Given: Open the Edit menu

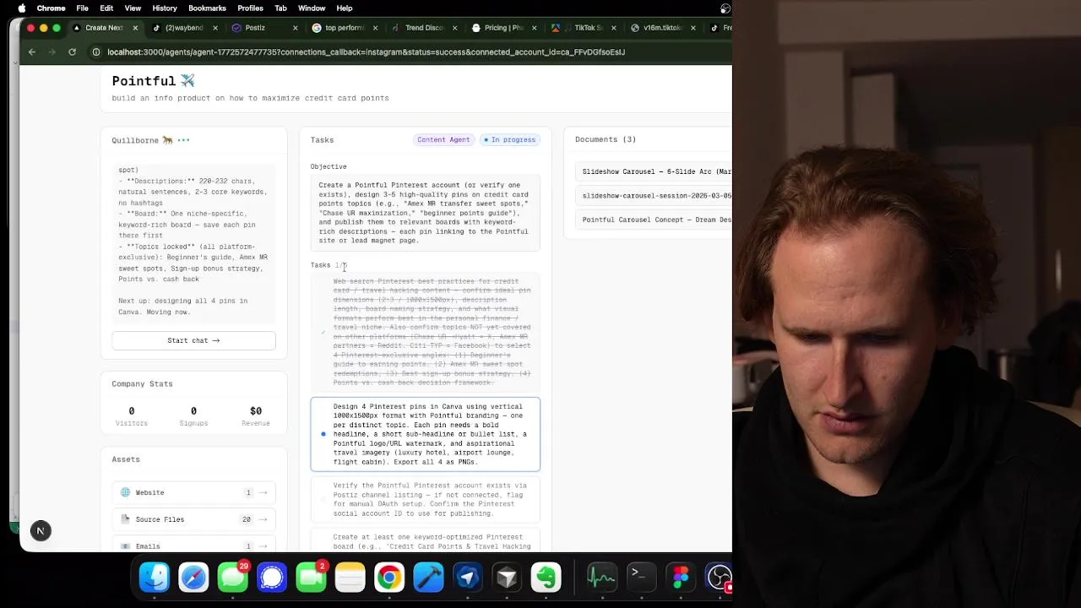Looking at the screenshot, I should 106,8.
